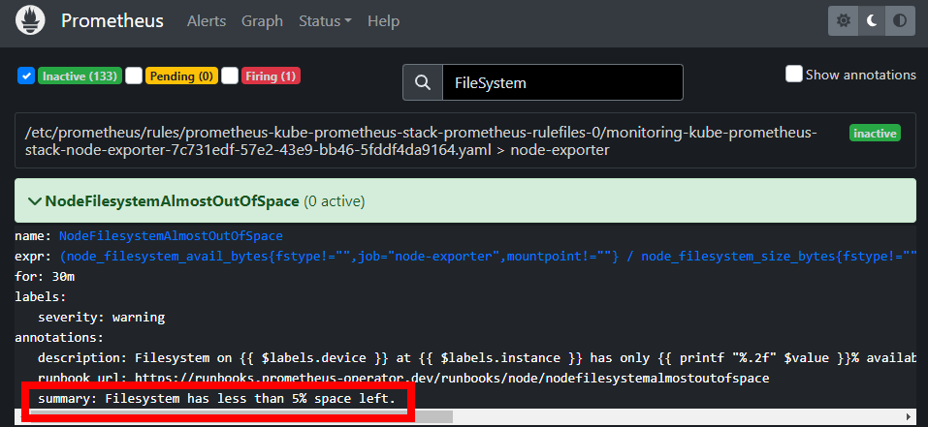Click the Prometheus brand title
Viewport: 928px width, 427px height.
click(112, 21)
